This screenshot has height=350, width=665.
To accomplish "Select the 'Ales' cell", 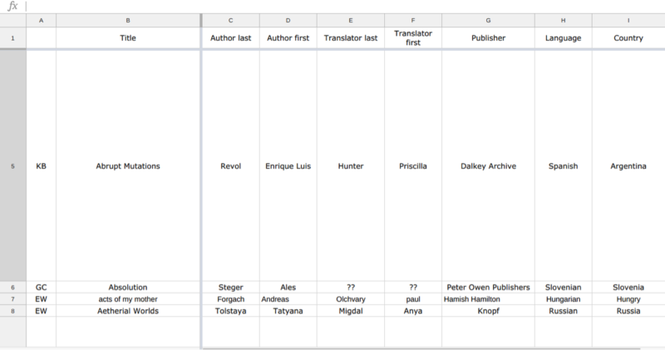I will [x=288, y=287].
